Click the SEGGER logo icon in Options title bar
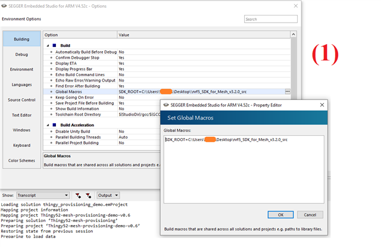The width and height of the screenshot is (381, 247). 4,6
